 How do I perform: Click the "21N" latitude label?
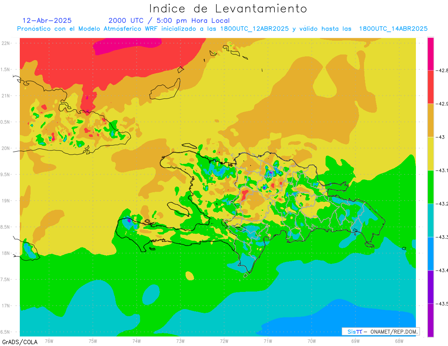click(6, 96)
